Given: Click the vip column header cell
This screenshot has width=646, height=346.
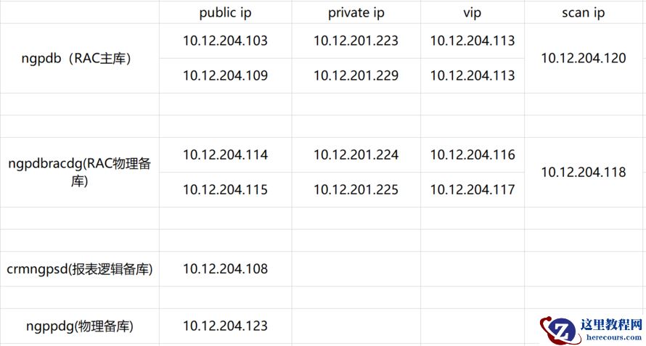Looking at the screenshot, I should coord(472,13).
